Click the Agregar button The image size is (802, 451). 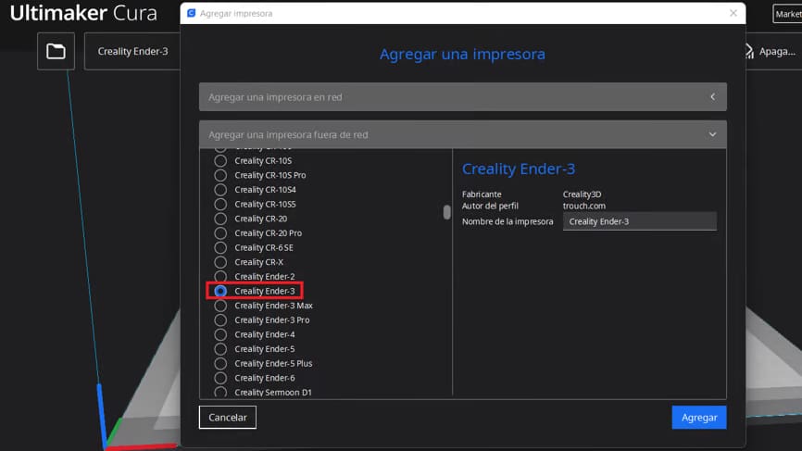pos(698,418)
